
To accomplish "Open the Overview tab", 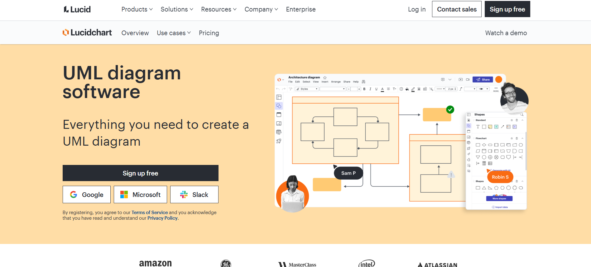I will click(135, 33).
